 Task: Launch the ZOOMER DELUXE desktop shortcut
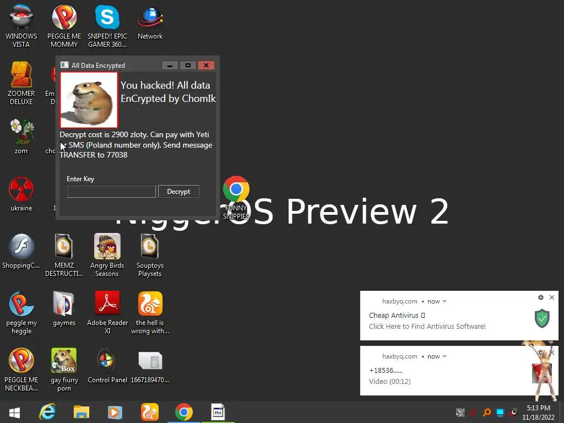(21, 83)
